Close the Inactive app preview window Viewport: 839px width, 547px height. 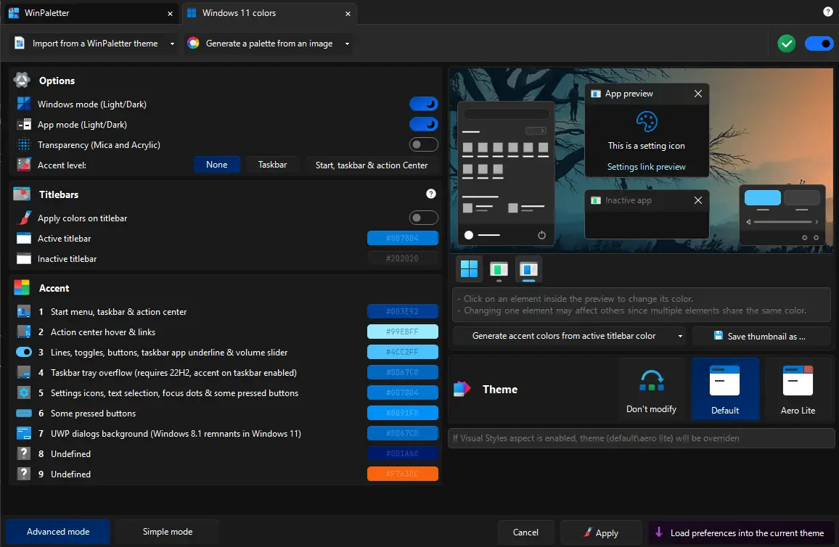point(697,200)
